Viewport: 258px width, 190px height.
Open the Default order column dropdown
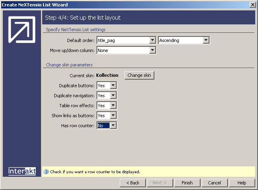tap(152, 40)
